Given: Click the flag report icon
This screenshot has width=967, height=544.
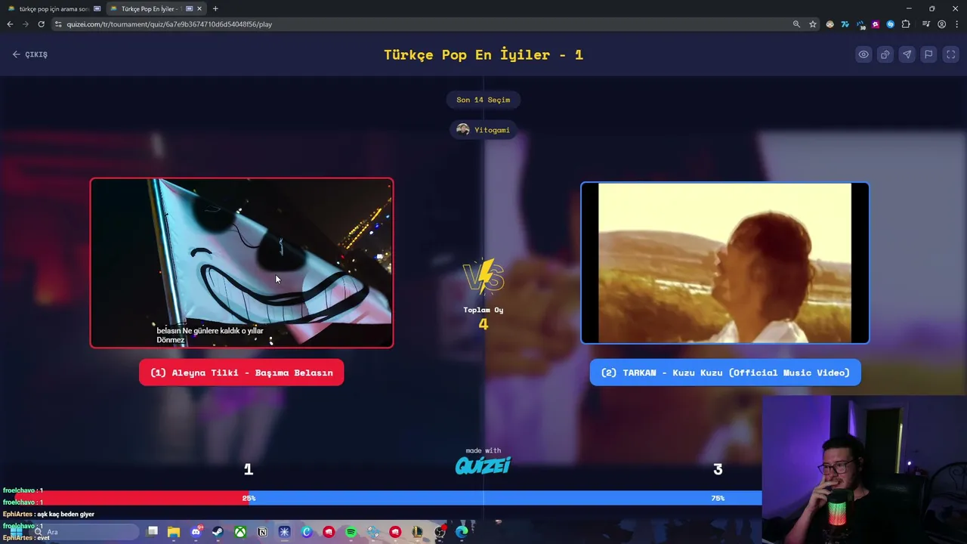Looking at the screenshot, I should click(929, 54).
